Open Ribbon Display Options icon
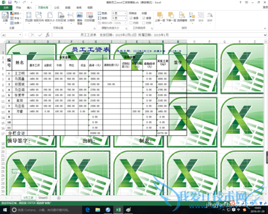 tap(247, 2)
